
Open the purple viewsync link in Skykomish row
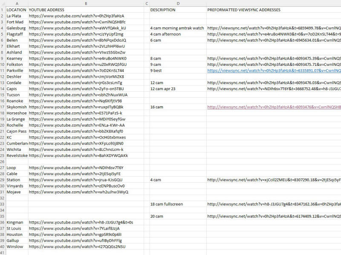274,107
